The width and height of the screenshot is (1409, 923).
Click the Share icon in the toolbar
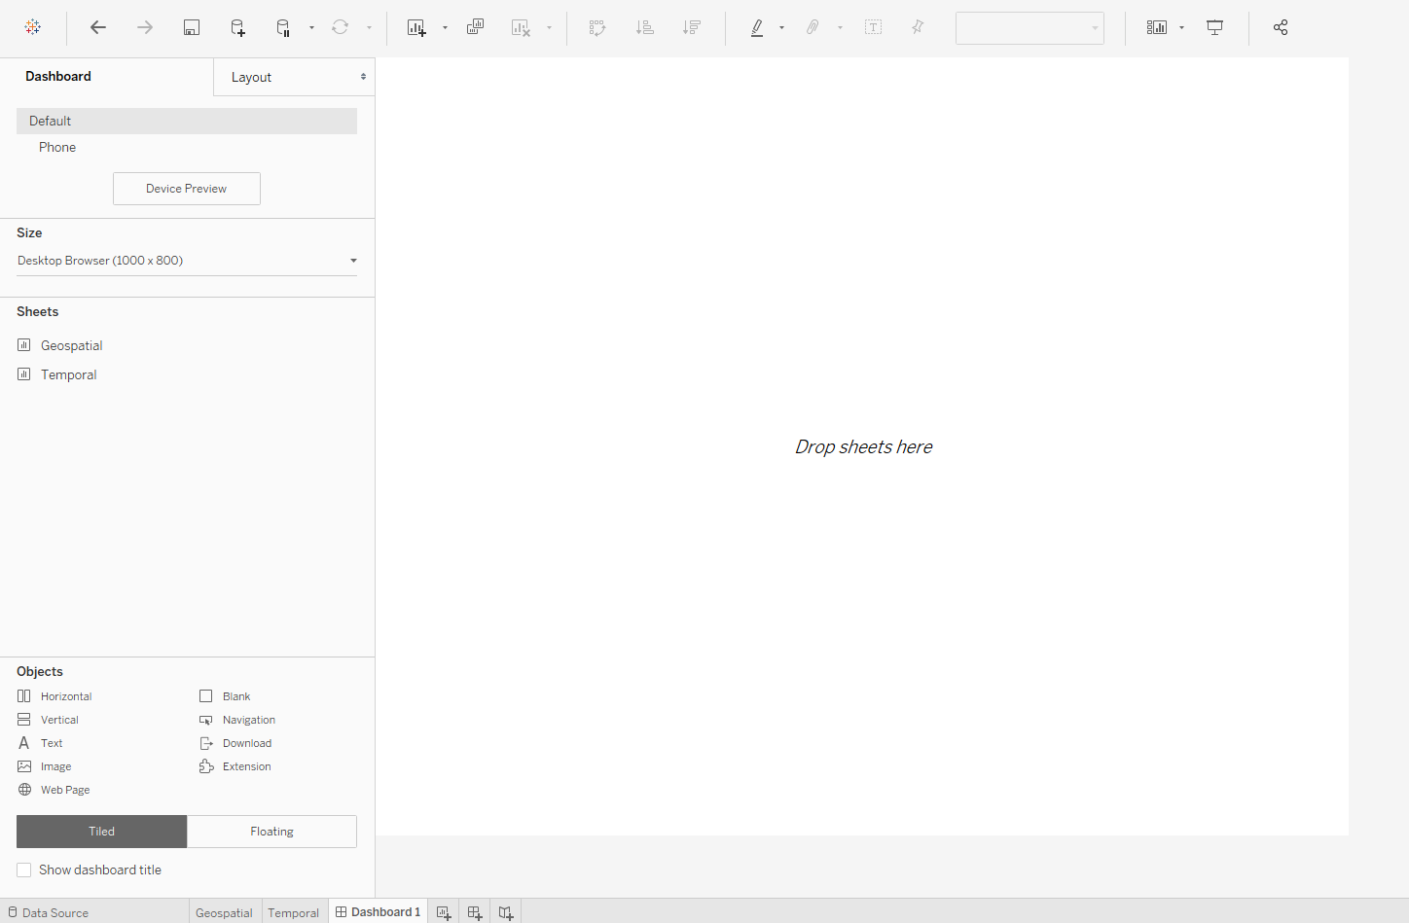tap(1281, 27)
